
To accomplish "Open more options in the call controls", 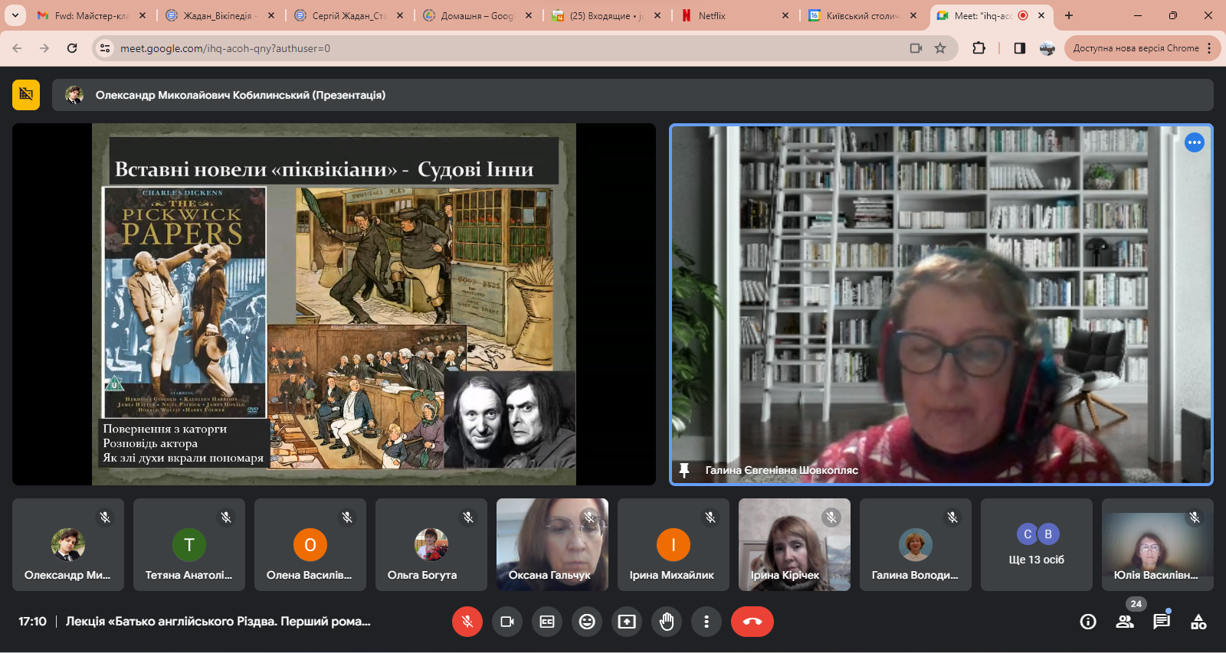I will point(706,622).
